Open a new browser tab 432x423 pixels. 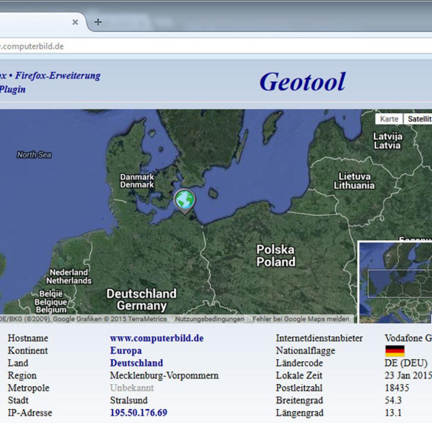pos(98,22)
